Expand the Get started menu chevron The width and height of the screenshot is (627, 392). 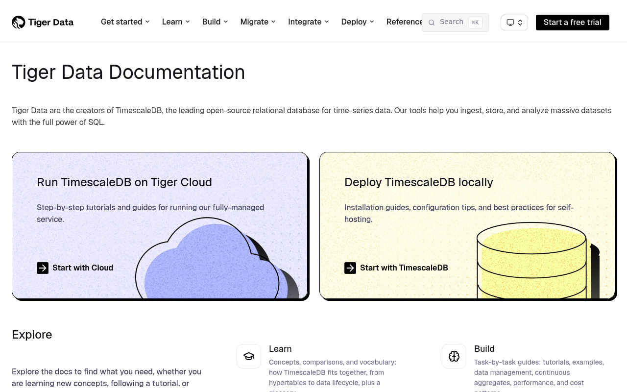[147, 22]
